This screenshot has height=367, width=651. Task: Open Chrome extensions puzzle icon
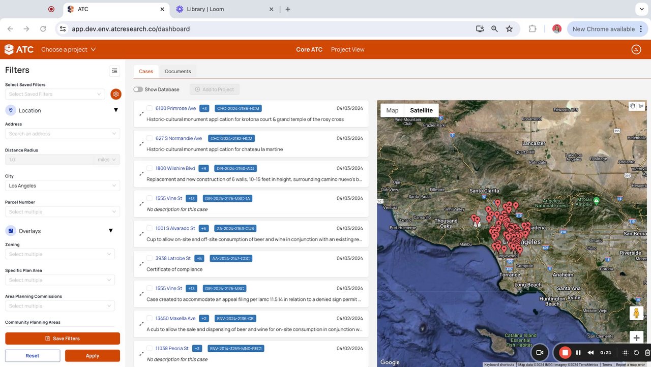point(532,29)
